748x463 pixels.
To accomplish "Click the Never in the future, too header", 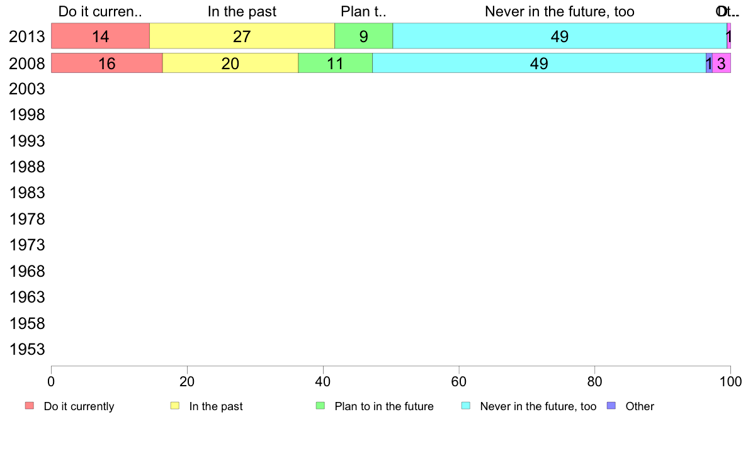I will click(560, 11).
